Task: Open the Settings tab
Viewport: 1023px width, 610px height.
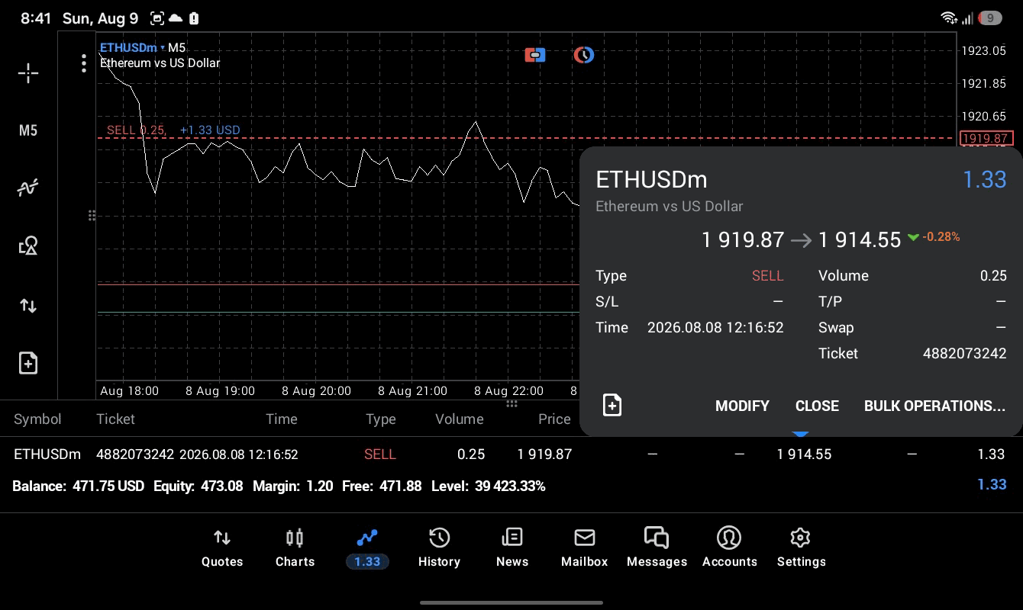Action: pos(801,548)
